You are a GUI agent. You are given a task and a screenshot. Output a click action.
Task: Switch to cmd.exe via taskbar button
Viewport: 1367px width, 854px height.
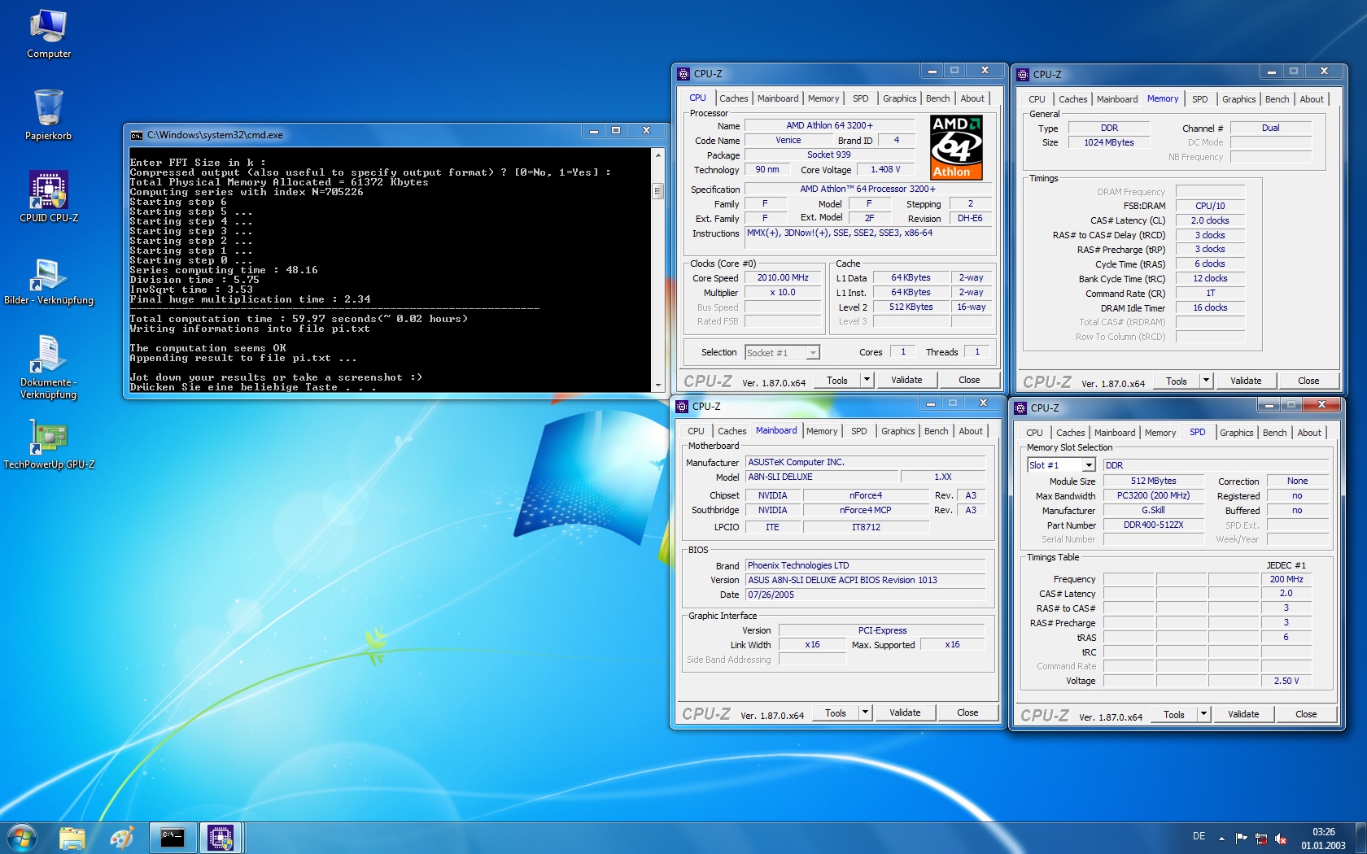tap(173, 838)
